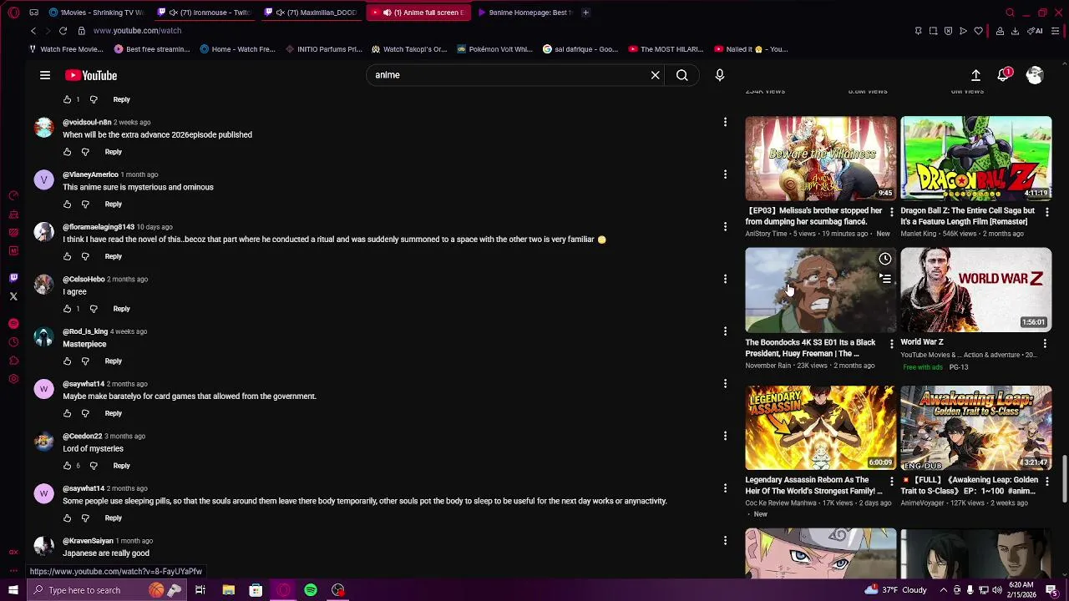Open World War Z title link

[922, 342]
